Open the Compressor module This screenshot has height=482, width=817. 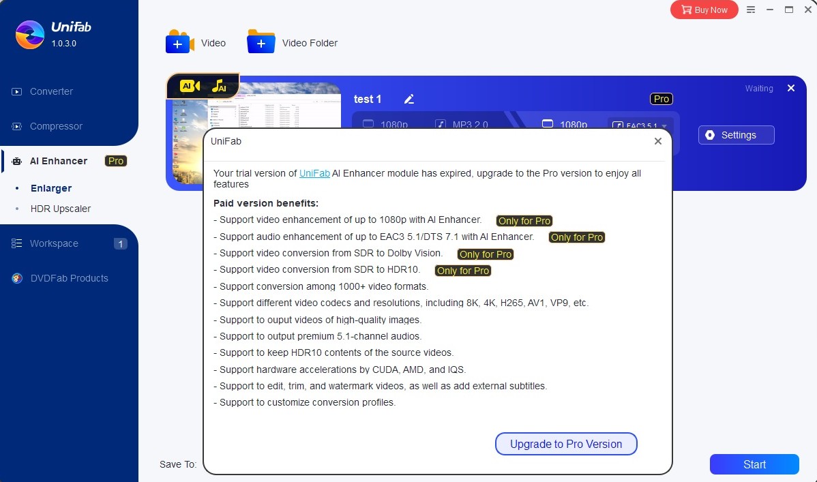pyautogui.click(x=56, y=126)
